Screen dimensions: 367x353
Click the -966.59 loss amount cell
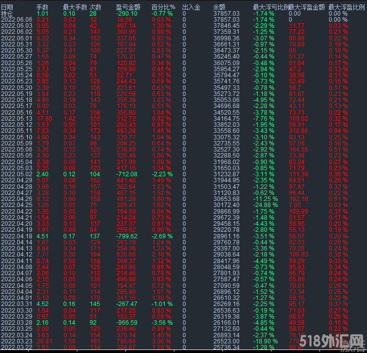pyautogui.click(x=127, y=321)
